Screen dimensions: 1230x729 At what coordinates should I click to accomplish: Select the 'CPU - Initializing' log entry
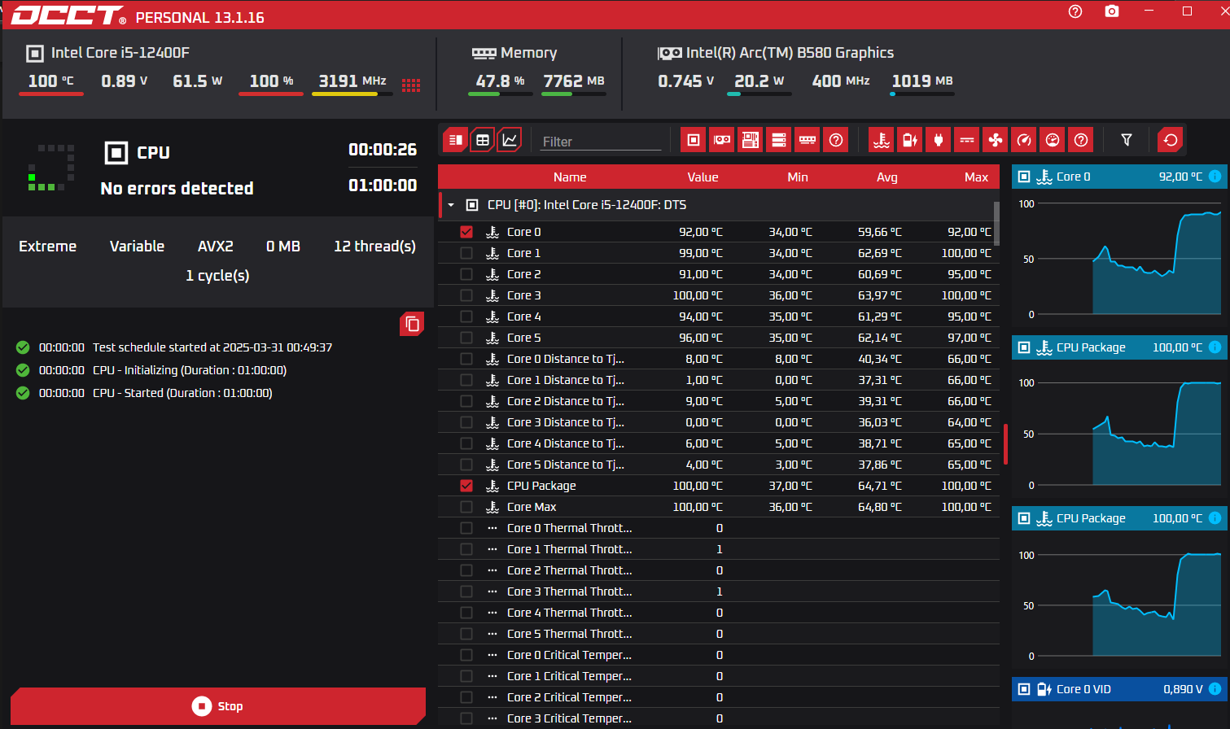pos(190,370)
